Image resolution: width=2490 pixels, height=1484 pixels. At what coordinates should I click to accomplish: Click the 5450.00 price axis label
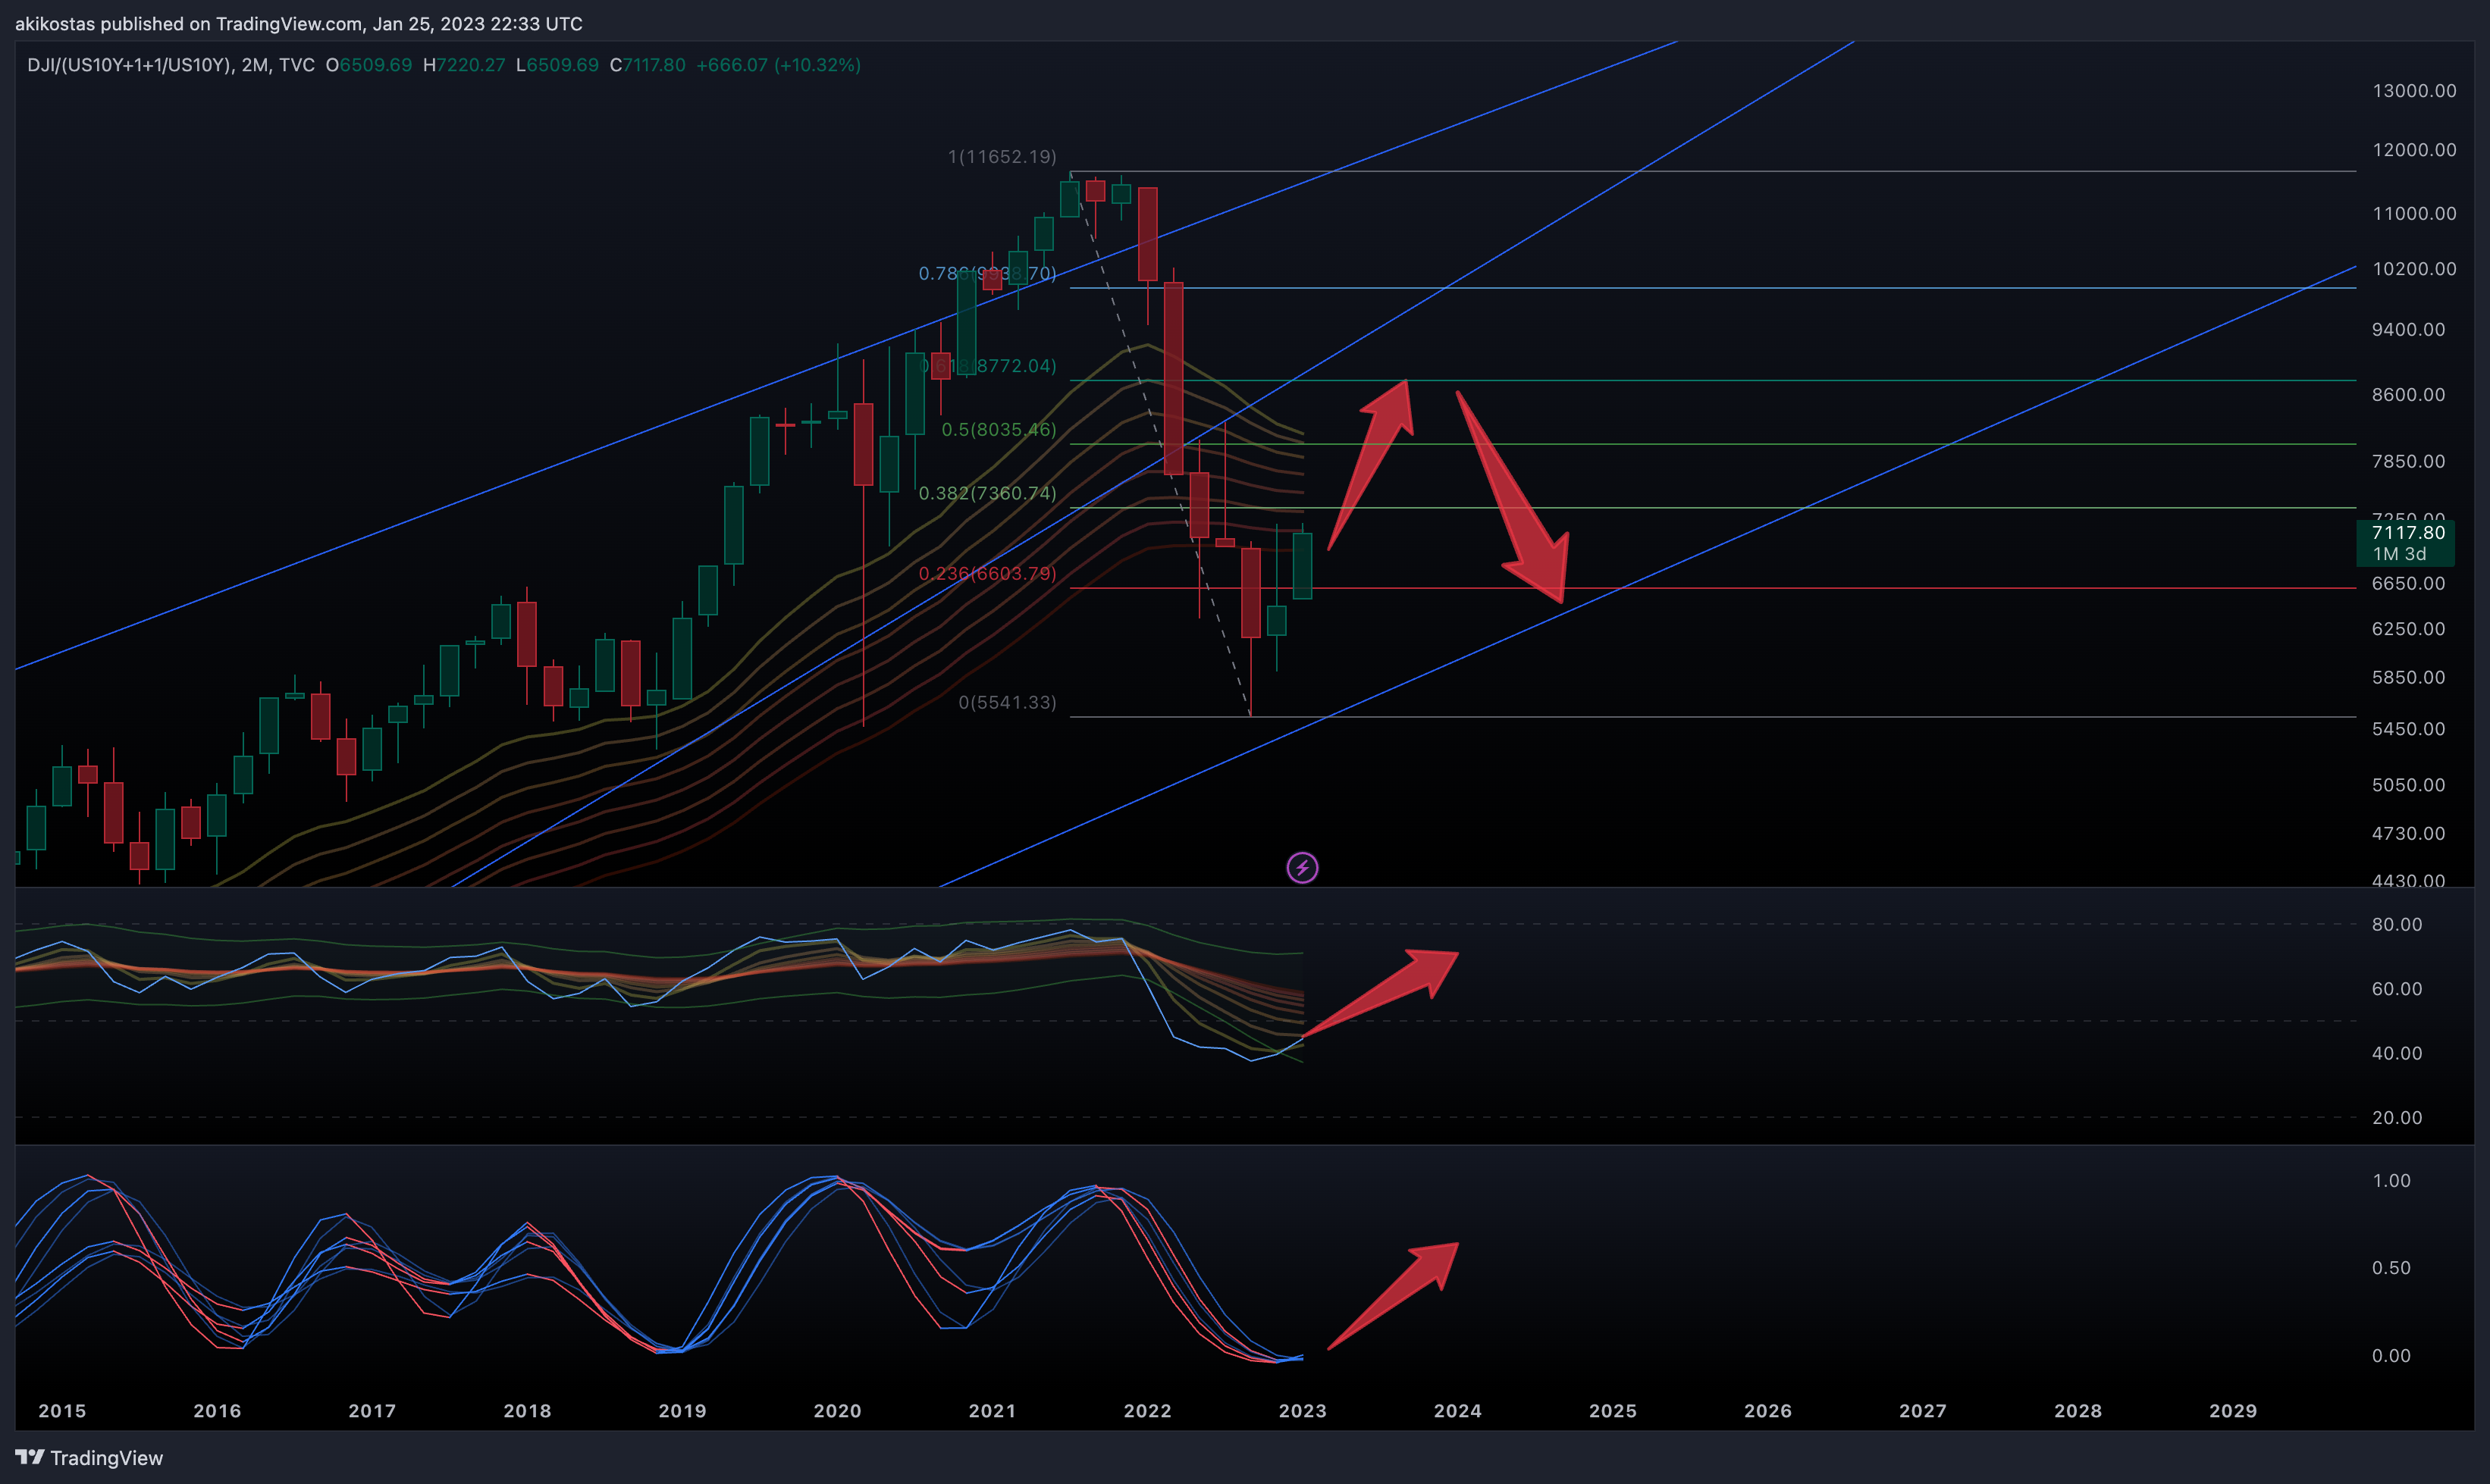click(2408, 729)
